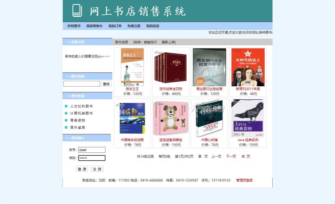
Task: Open the 货币战争全四册 book link
Action: tap(171, 89)
